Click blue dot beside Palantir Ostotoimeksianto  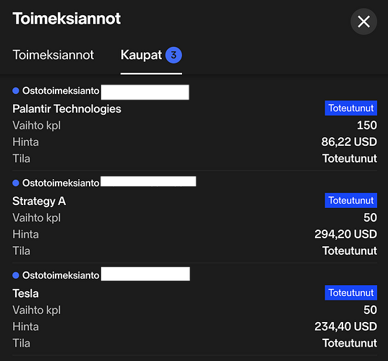[16, 91]
